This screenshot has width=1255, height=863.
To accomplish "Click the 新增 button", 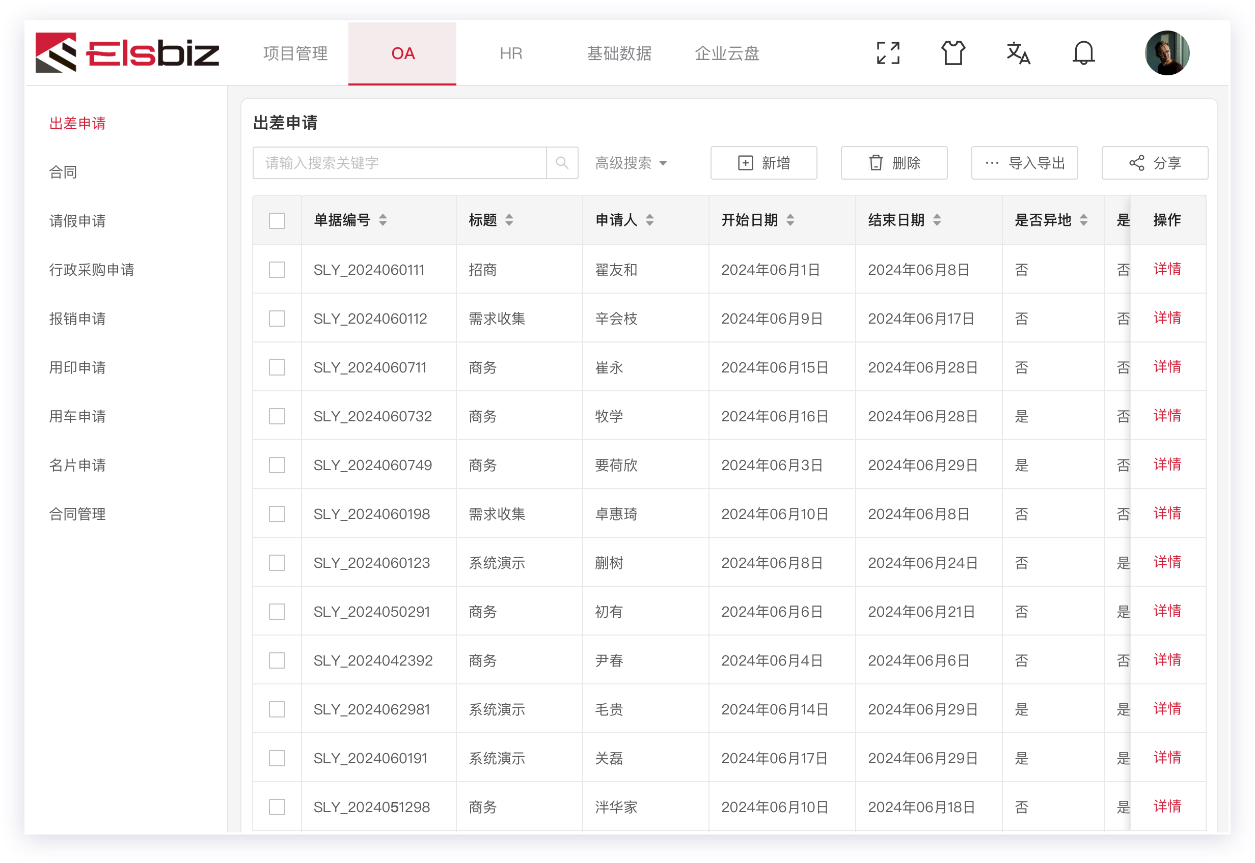I will (763, 163).
